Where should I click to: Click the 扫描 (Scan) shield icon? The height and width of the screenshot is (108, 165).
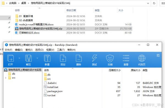point(110,58)
